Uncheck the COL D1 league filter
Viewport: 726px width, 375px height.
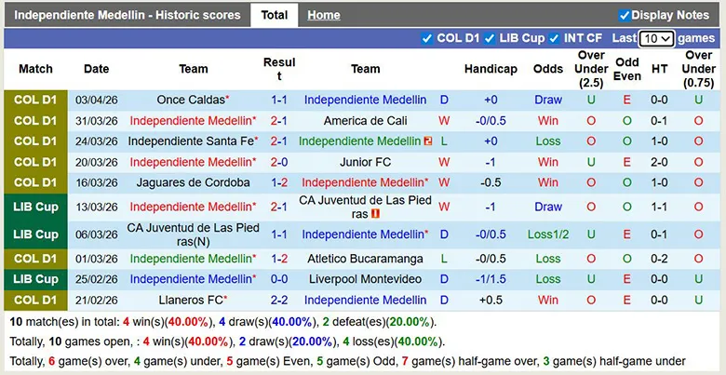(x=427, y=38)
